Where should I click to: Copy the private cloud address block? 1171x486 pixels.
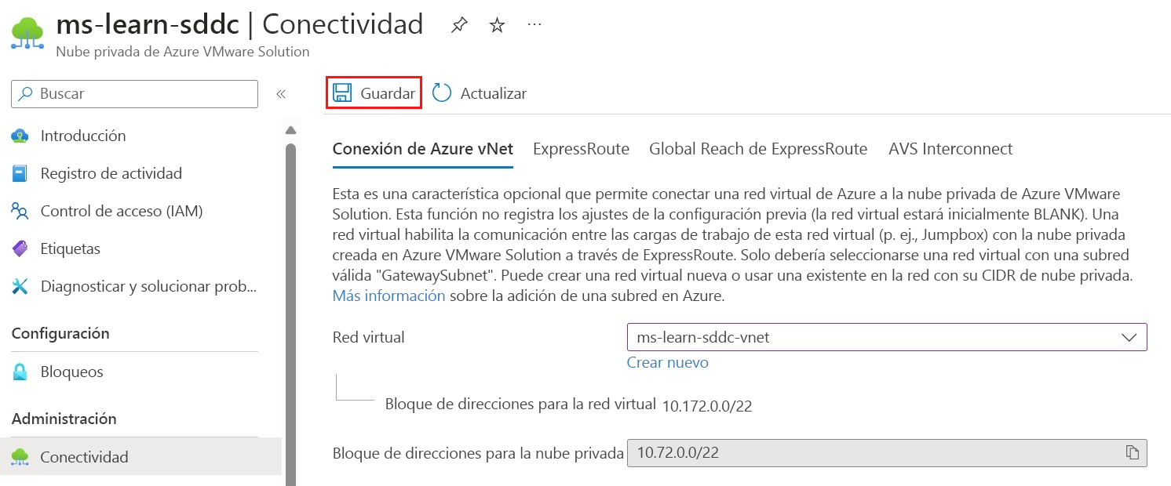(x=1132, y=453)
